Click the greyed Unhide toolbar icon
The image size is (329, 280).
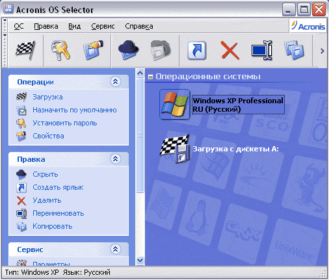[161, 50]
